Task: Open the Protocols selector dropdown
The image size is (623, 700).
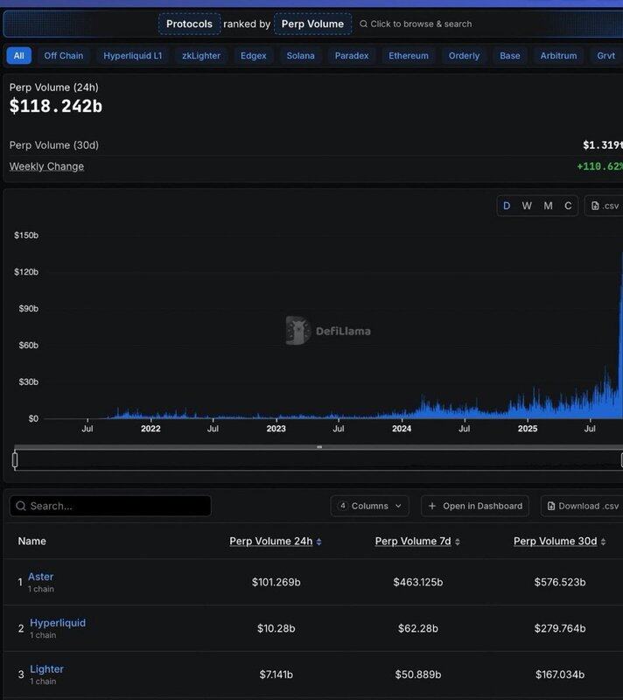Action: tap(189, 24)
